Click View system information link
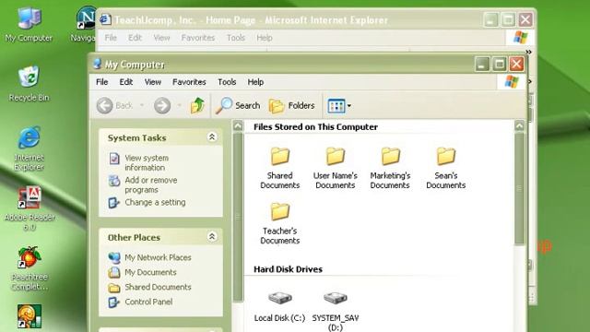590x332 pixels. 147,162
